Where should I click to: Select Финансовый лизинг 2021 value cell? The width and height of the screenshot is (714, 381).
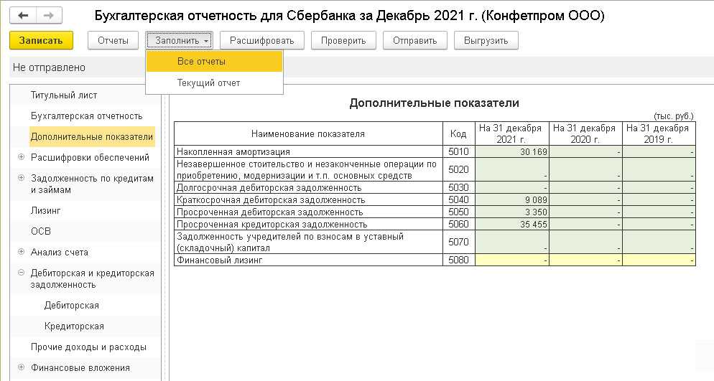pyautogui.click(x=511, y=260)
